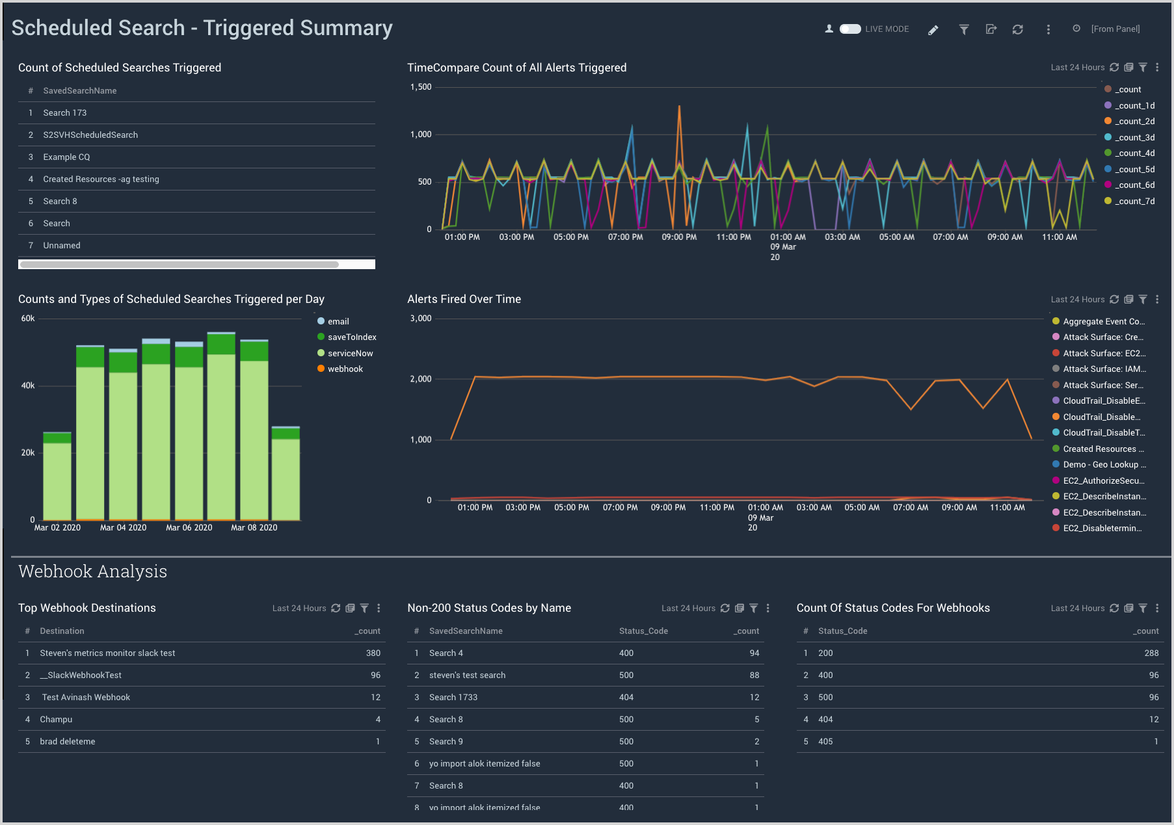
Task: Sort by Destination column header
Action: (62, 631)
